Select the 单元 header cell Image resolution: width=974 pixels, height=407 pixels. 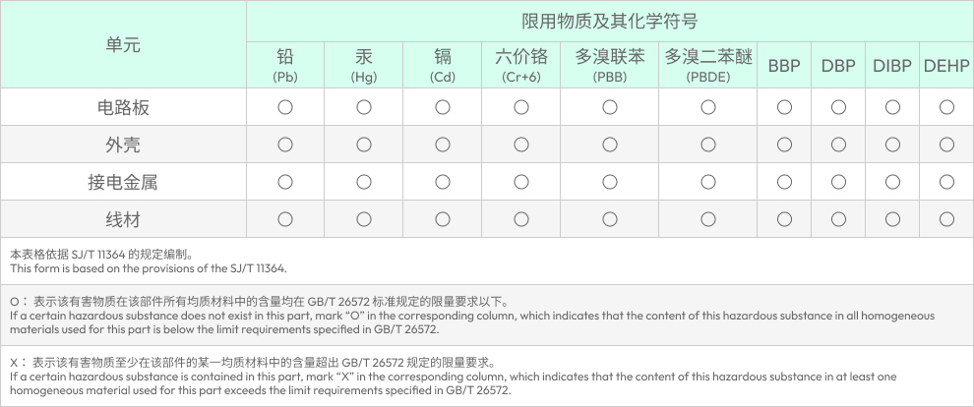[123, 44]
